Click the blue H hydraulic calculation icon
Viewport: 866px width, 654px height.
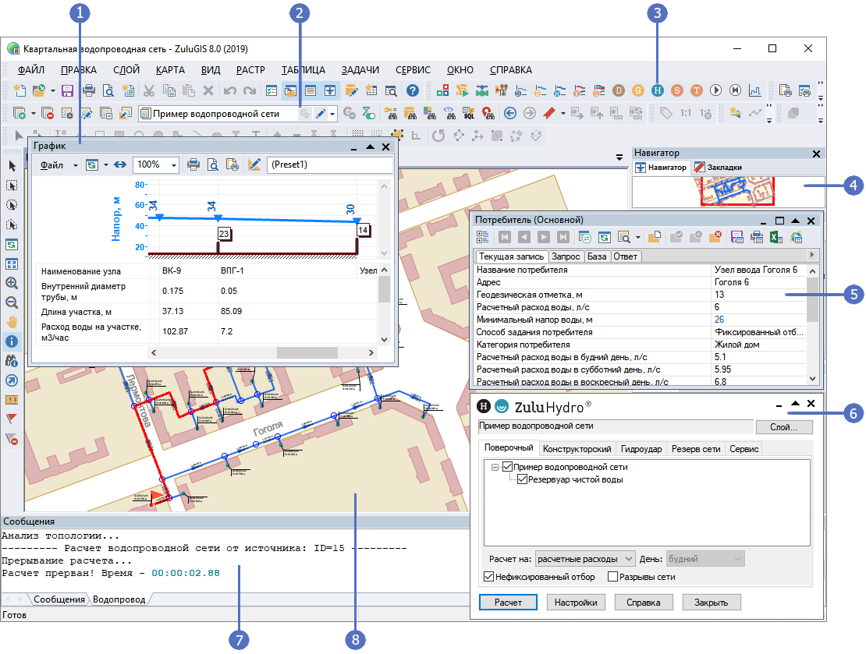tap(658, 90)
